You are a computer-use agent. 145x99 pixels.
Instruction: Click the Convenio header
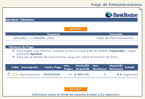[x=116, y=34]
